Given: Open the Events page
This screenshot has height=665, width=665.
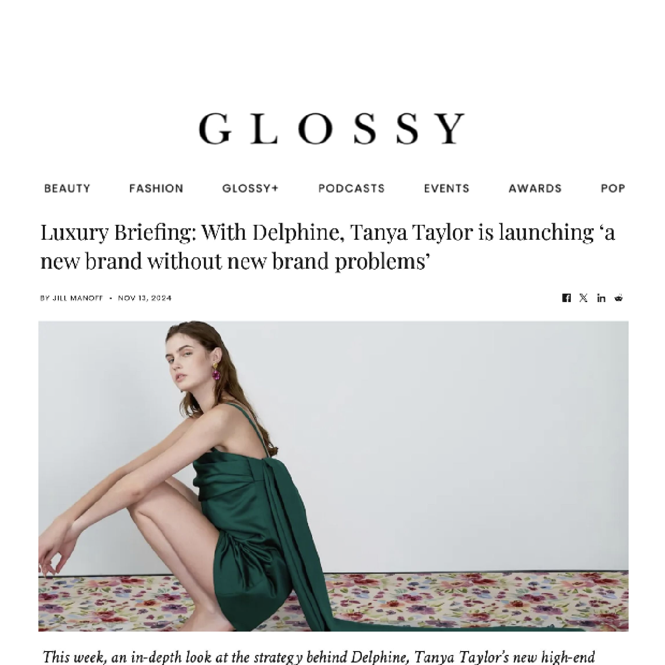Looking at the screenshot, I should coord(447,188).
